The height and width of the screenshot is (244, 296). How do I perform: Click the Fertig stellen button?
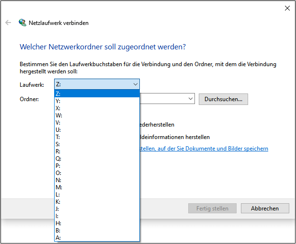click(x=212, y=208)
